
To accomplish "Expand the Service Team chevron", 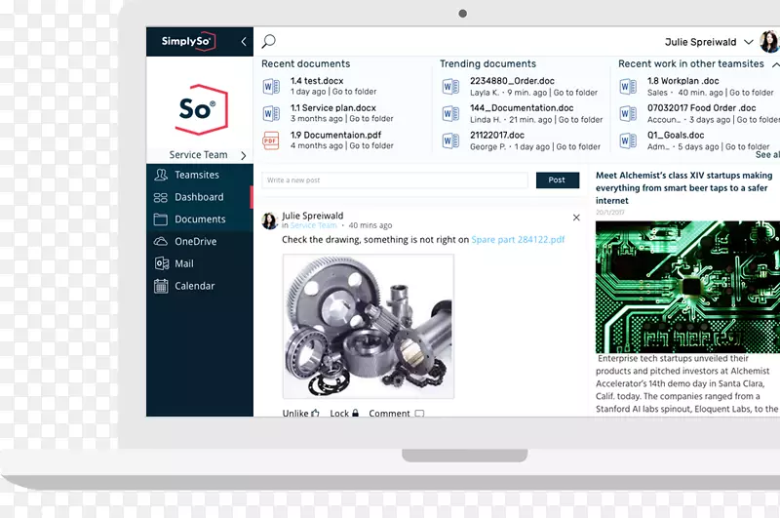I will point(244,155).
